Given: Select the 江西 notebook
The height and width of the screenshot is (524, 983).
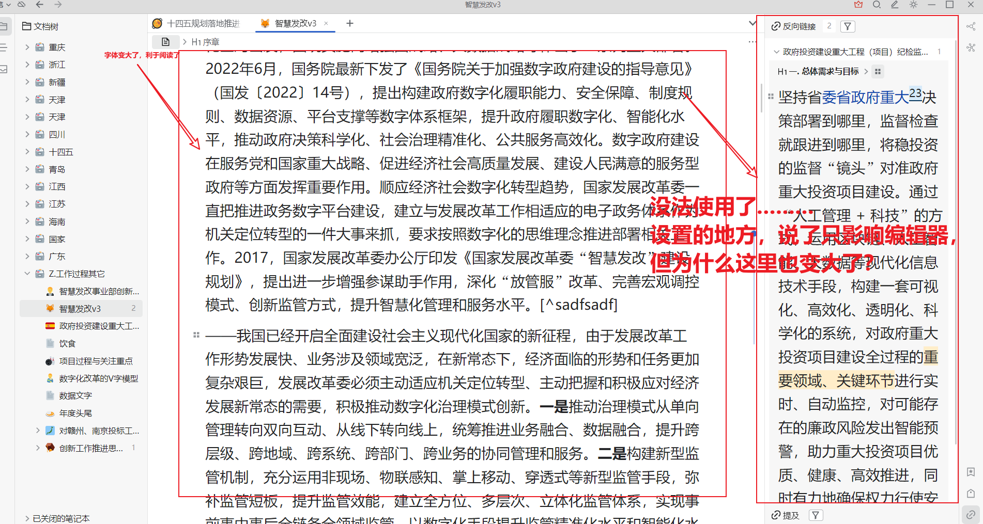Looking at the screenshot, I should 57,186.
